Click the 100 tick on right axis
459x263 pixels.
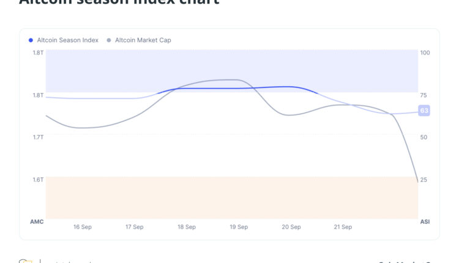(425, 53)
